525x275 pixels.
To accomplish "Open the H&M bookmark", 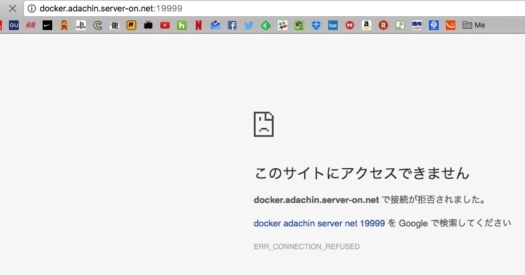I will coord(30,25).
